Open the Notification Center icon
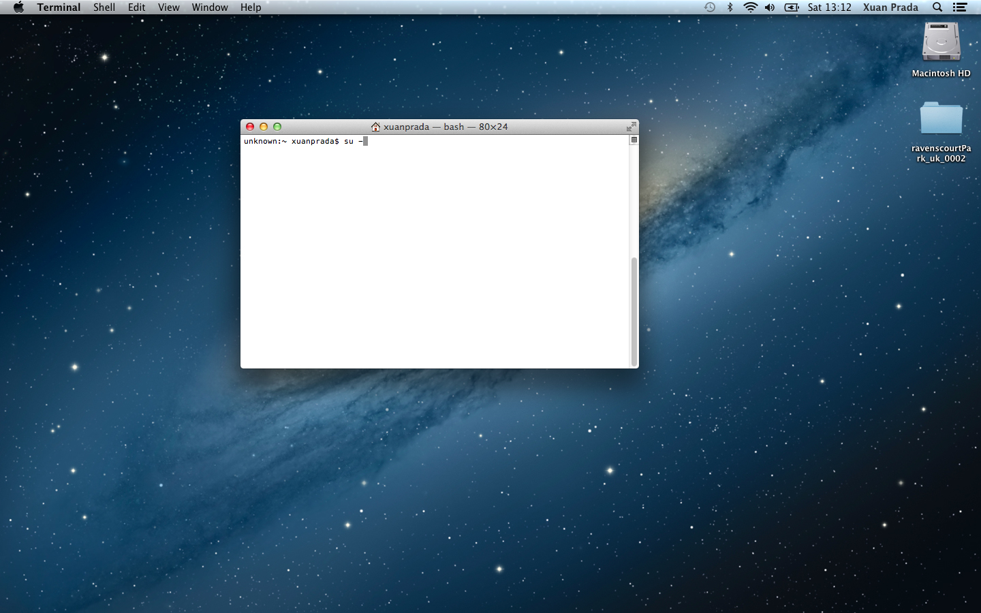Viewport: 981px width, 613px height. [x=960, y=7]
